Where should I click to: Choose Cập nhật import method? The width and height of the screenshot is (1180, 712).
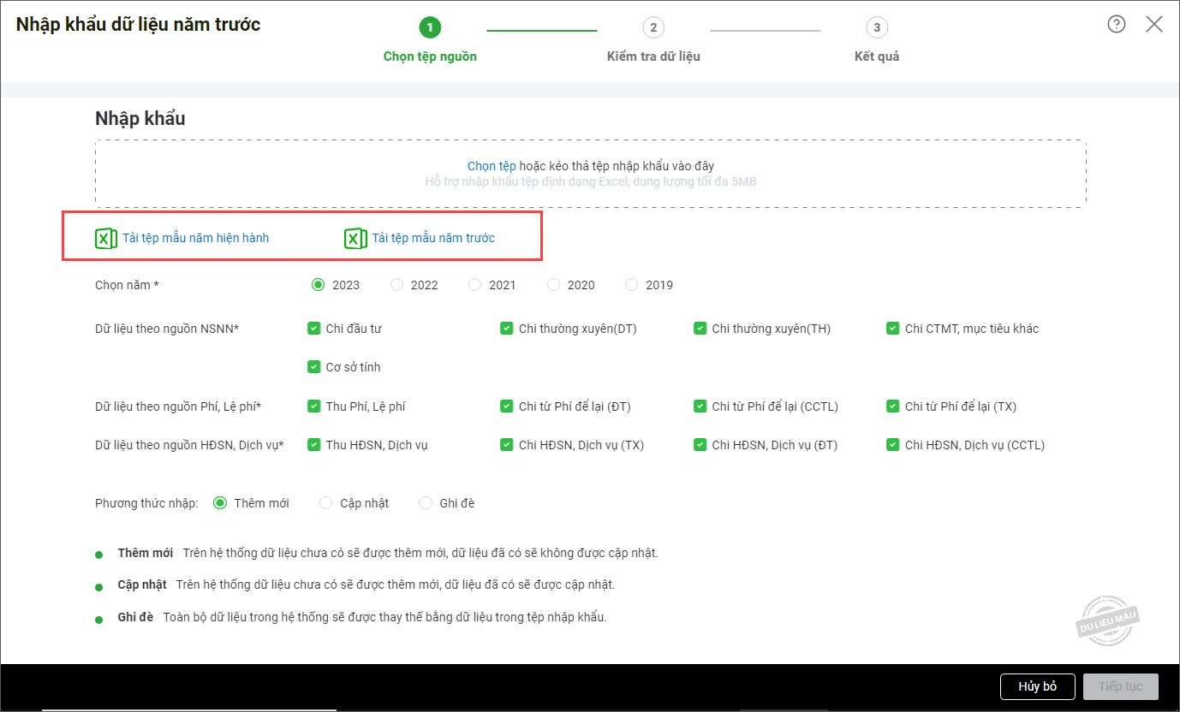pos(326,503)
